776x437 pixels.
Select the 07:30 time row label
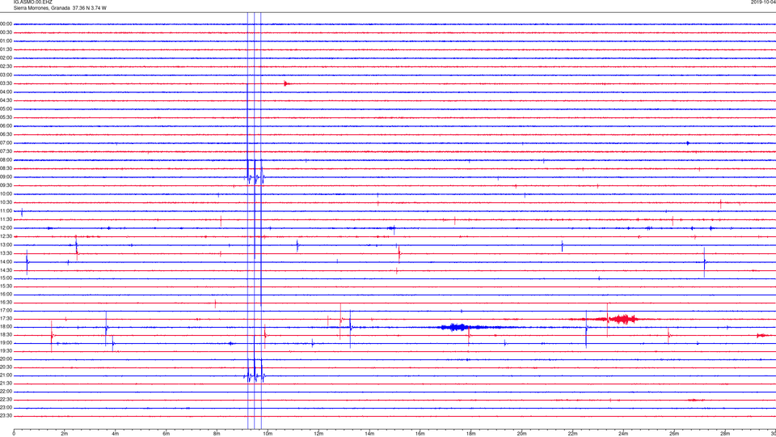pos(6,151)
